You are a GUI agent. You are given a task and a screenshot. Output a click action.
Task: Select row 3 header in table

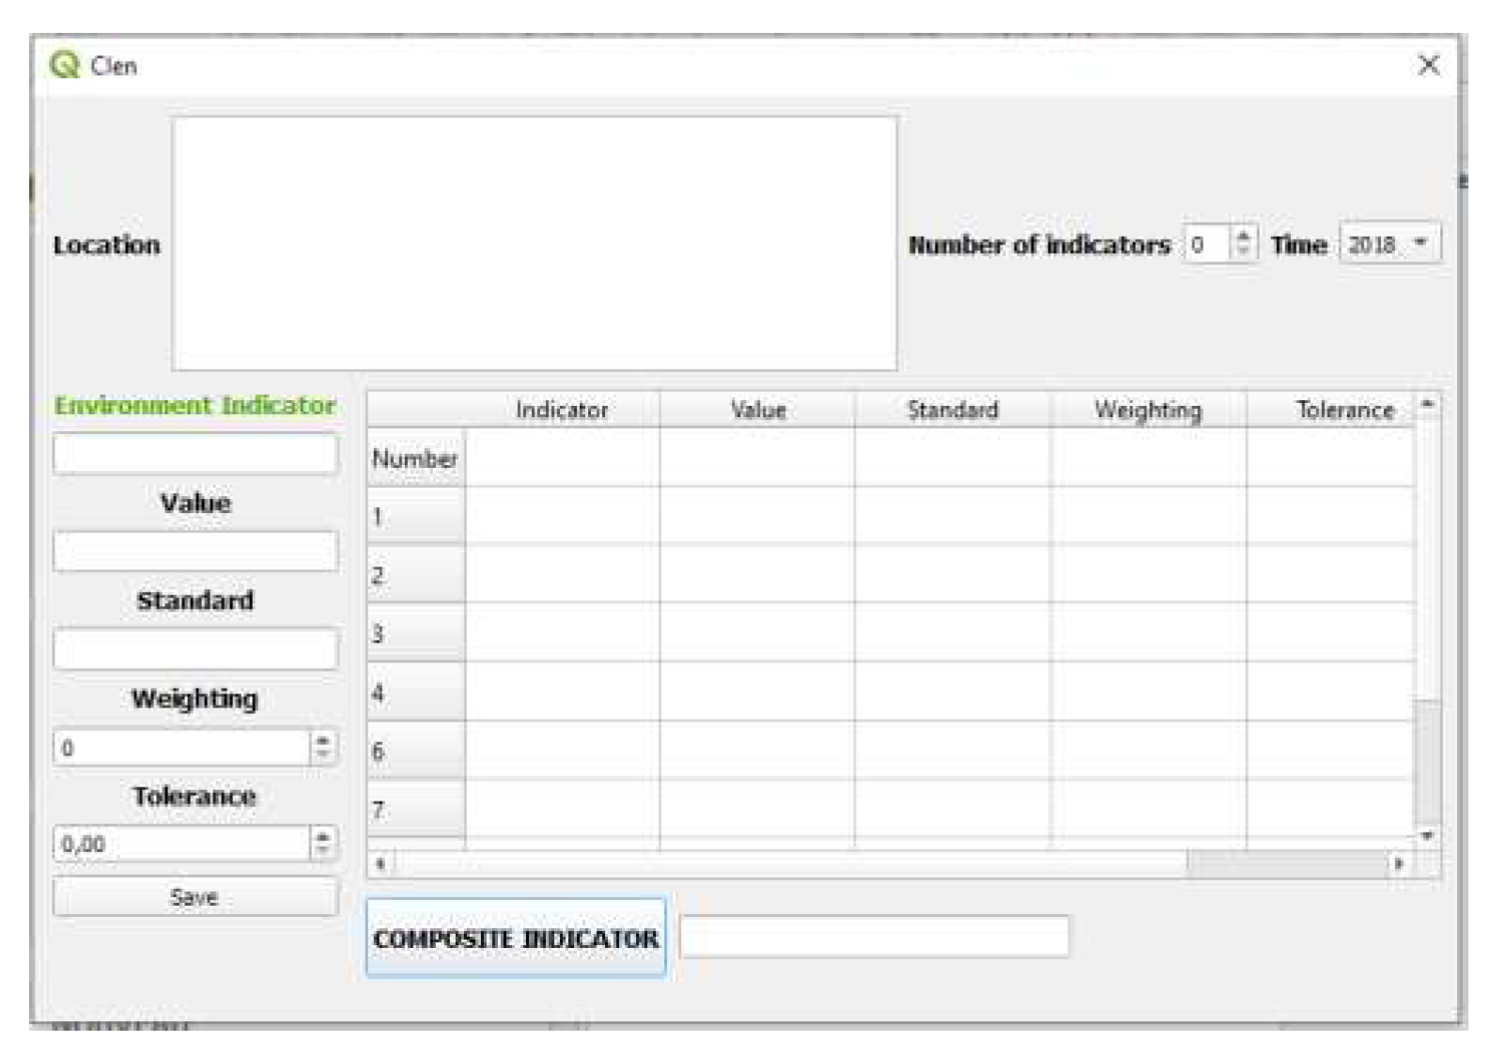(414, 633)
